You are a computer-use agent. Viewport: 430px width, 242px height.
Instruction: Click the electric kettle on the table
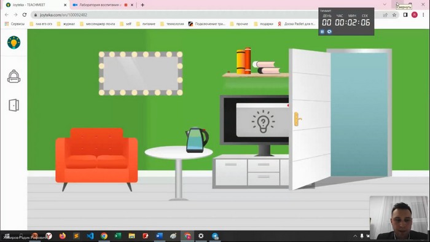coord(197,140)
